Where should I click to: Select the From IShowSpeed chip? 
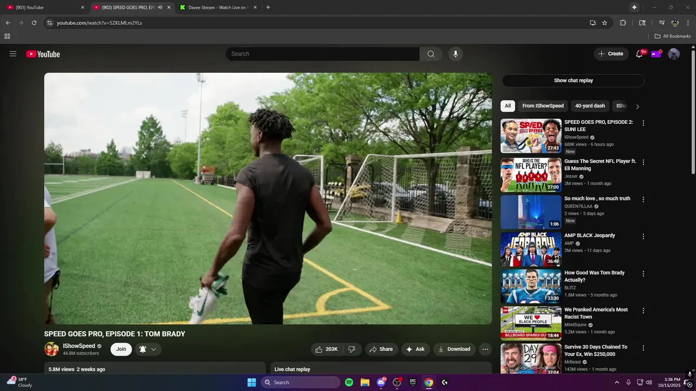coord(543,106)
